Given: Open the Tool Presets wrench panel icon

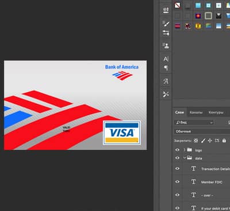Looking at the screenshot, I should (166, 94).
